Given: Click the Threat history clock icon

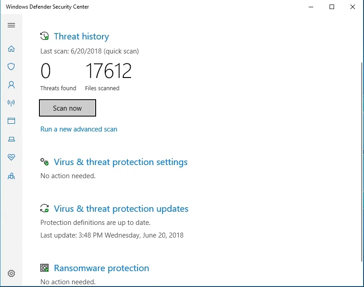Looking at the screenshot, I should point(44,36).
